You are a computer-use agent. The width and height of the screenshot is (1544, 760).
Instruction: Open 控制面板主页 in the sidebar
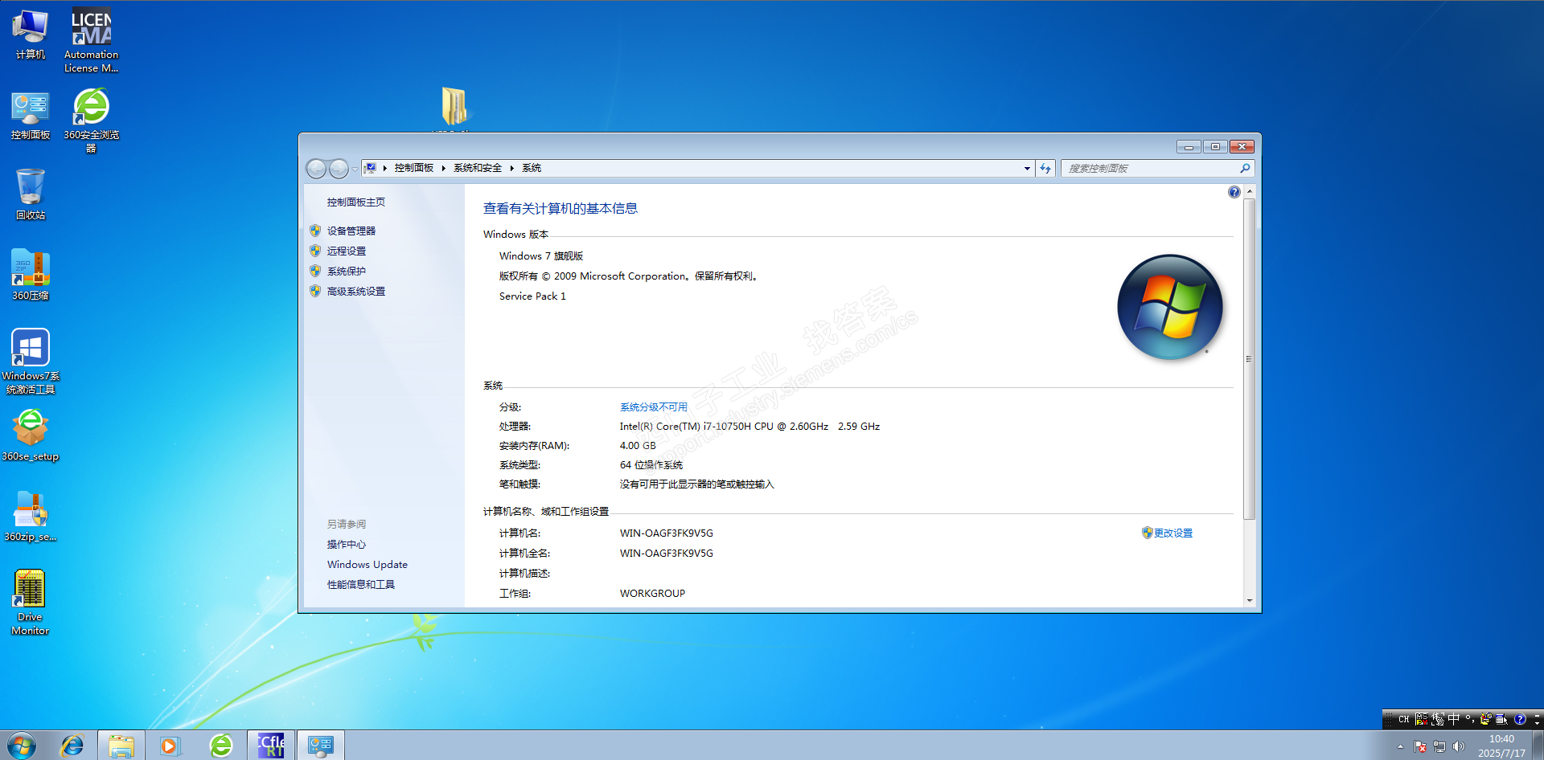tap(356, 202)
